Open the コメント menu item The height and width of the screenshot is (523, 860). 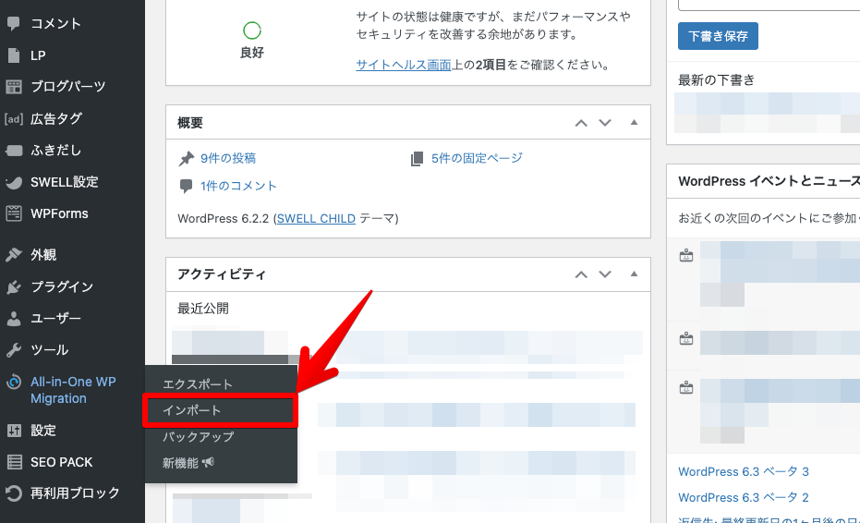(x=56, y=24)
